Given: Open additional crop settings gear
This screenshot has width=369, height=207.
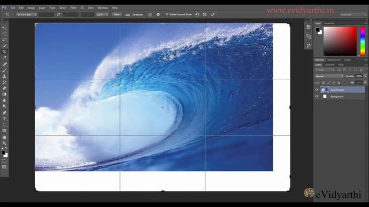Looking at the screenshot, I should 158,14.
